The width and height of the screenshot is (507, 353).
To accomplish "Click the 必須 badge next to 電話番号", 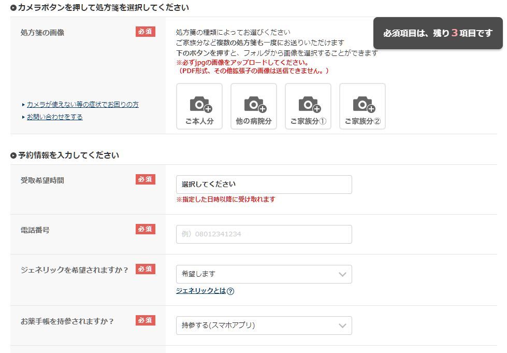I will click(146, 229).
